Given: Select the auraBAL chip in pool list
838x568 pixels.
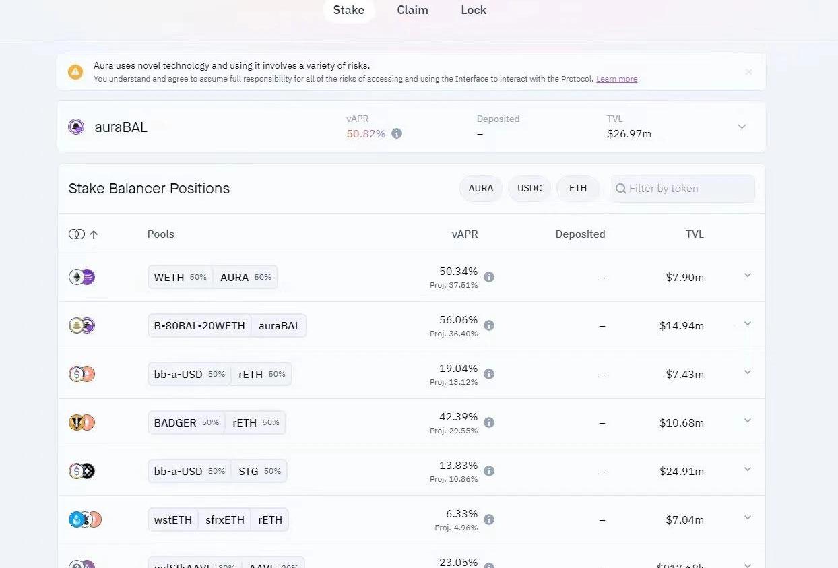Looking at the screenshot, I should [x=279, y=325].
